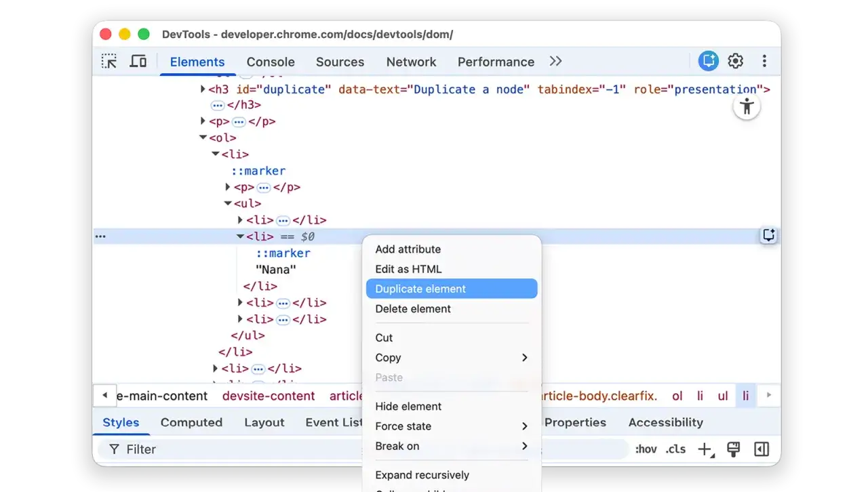Screen dimensions: 868x492
Task: Open the Break on submenu
Action: click(452, 446)
